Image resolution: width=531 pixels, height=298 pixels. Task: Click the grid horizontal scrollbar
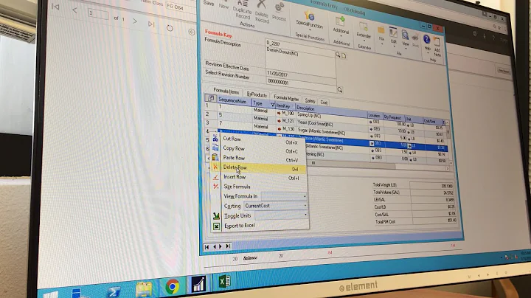click(x=378, y=166)
